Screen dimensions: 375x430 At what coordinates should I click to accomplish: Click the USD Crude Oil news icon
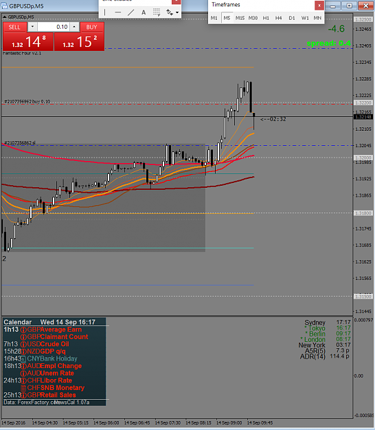coord(23,345)
